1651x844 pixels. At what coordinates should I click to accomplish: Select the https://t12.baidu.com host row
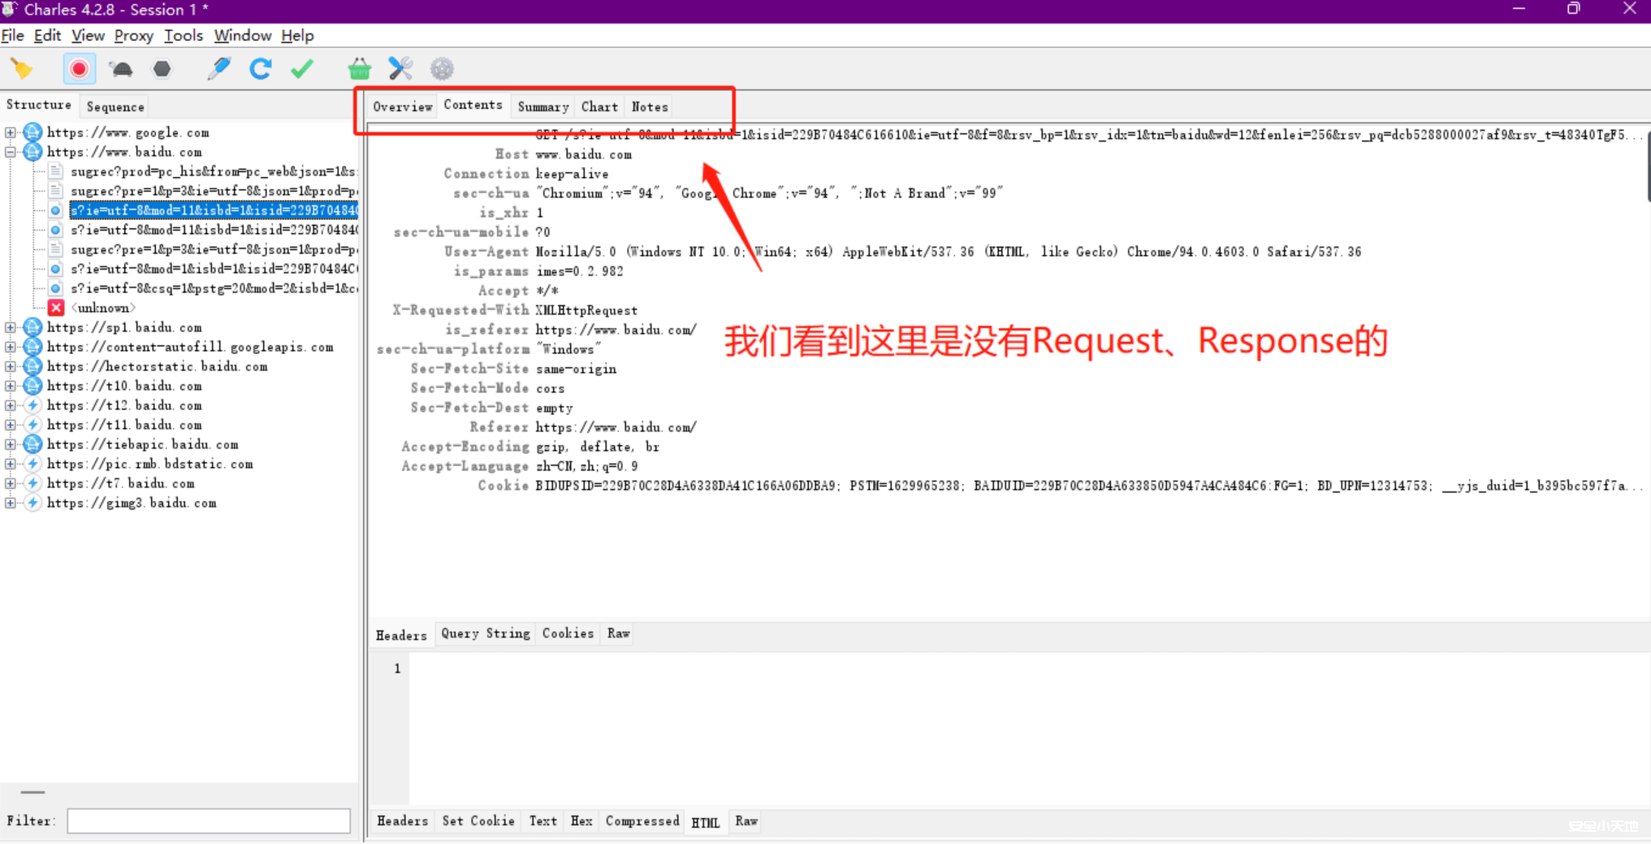coord(124,405)
